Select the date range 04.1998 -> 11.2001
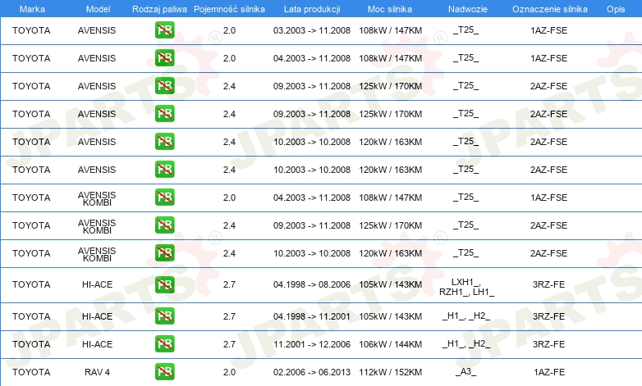The width and height of the screenshot is (642, 386). (x=312, y=316)
